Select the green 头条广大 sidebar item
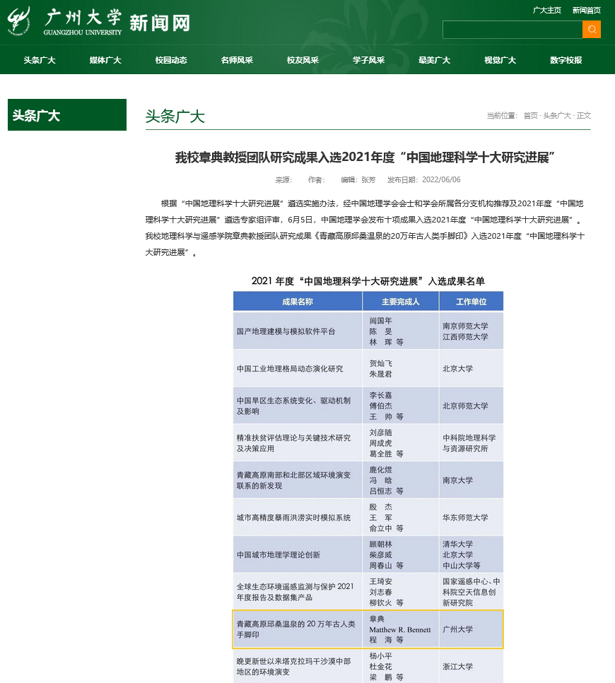The image size is (615, 683). click(x=67, y=114)
